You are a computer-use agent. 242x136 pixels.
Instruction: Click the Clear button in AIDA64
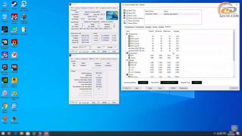click(150, 88)
